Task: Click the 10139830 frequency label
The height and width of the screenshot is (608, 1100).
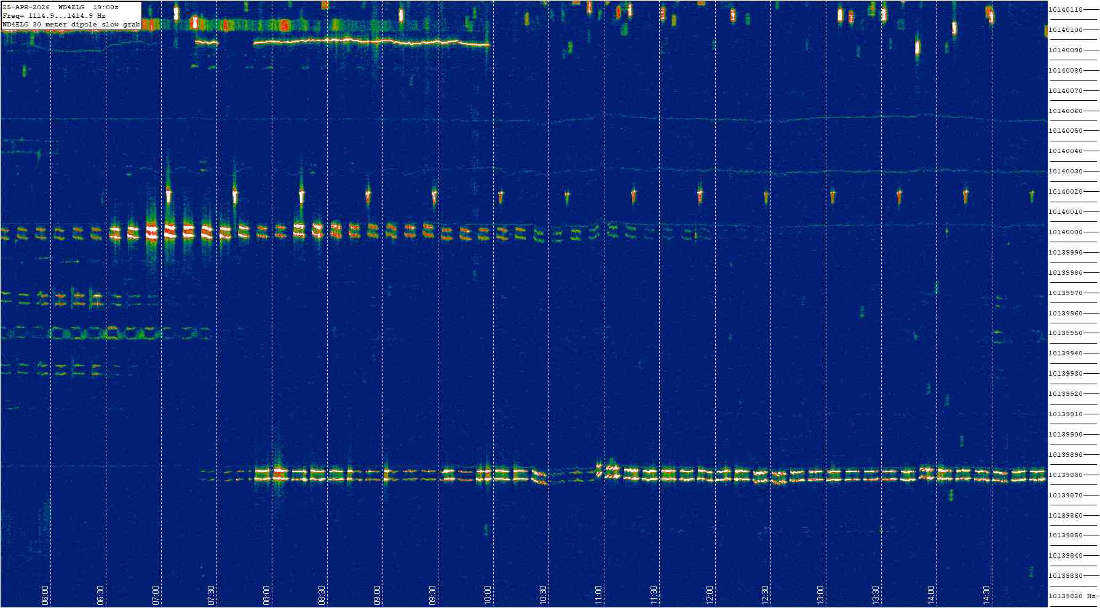Action: tap(1066, 576)
